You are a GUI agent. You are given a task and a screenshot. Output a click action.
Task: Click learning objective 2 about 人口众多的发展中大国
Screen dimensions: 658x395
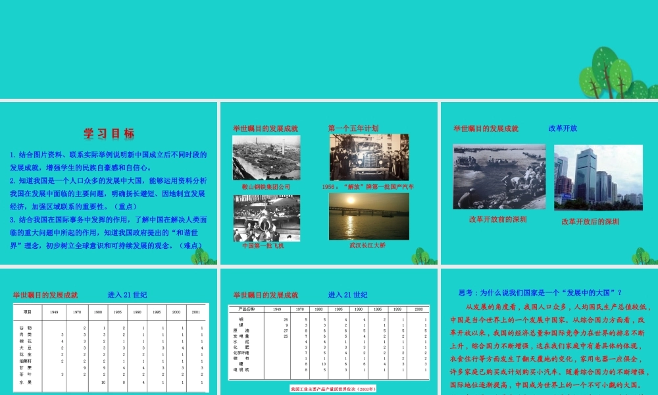tap(109, 194)
